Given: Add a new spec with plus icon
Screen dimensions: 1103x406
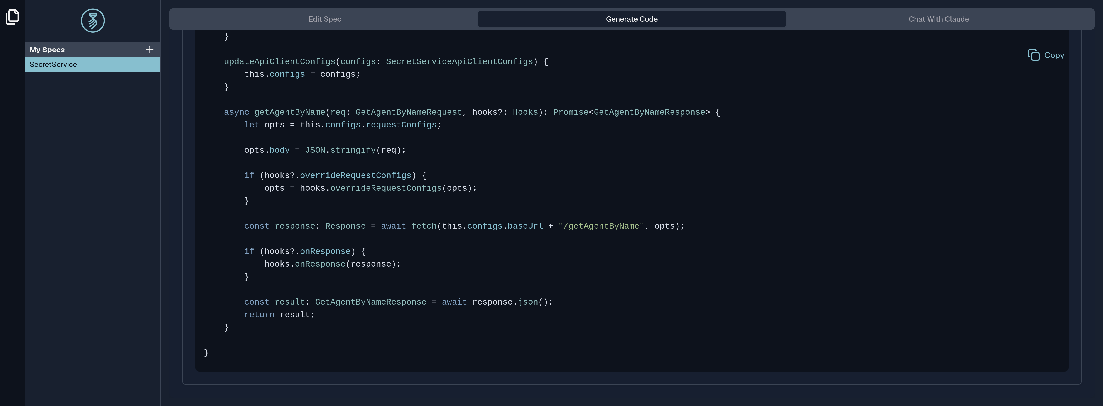Looking at the screenshot, I should [149, 50].
